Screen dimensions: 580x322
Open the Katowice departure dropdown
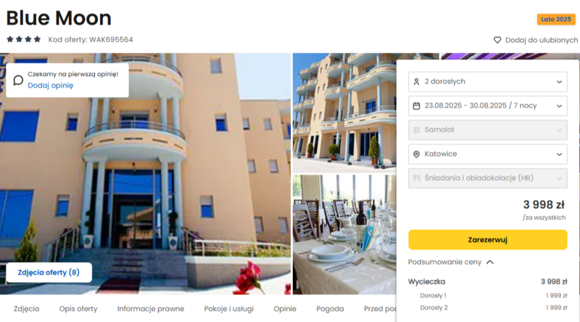[x=487, y=154]
